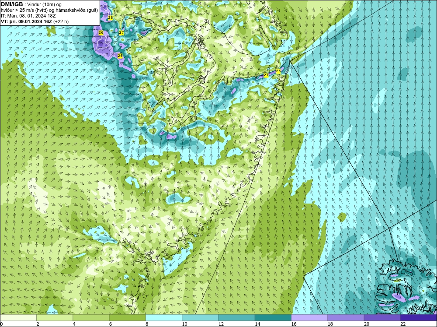Click the yellow 28 max gust label
The height and width of the screenshot is (327, 437).
[111, 18]
